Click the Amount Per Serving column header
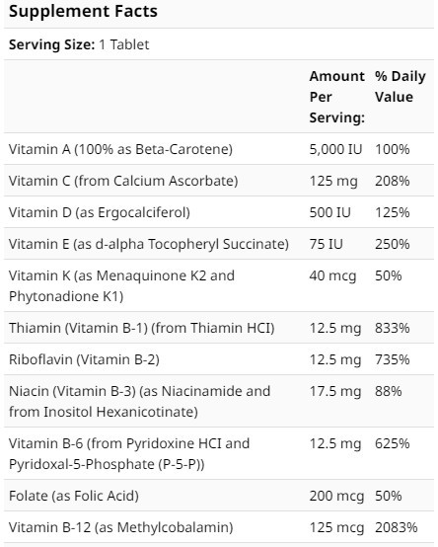 click(337, 97)
